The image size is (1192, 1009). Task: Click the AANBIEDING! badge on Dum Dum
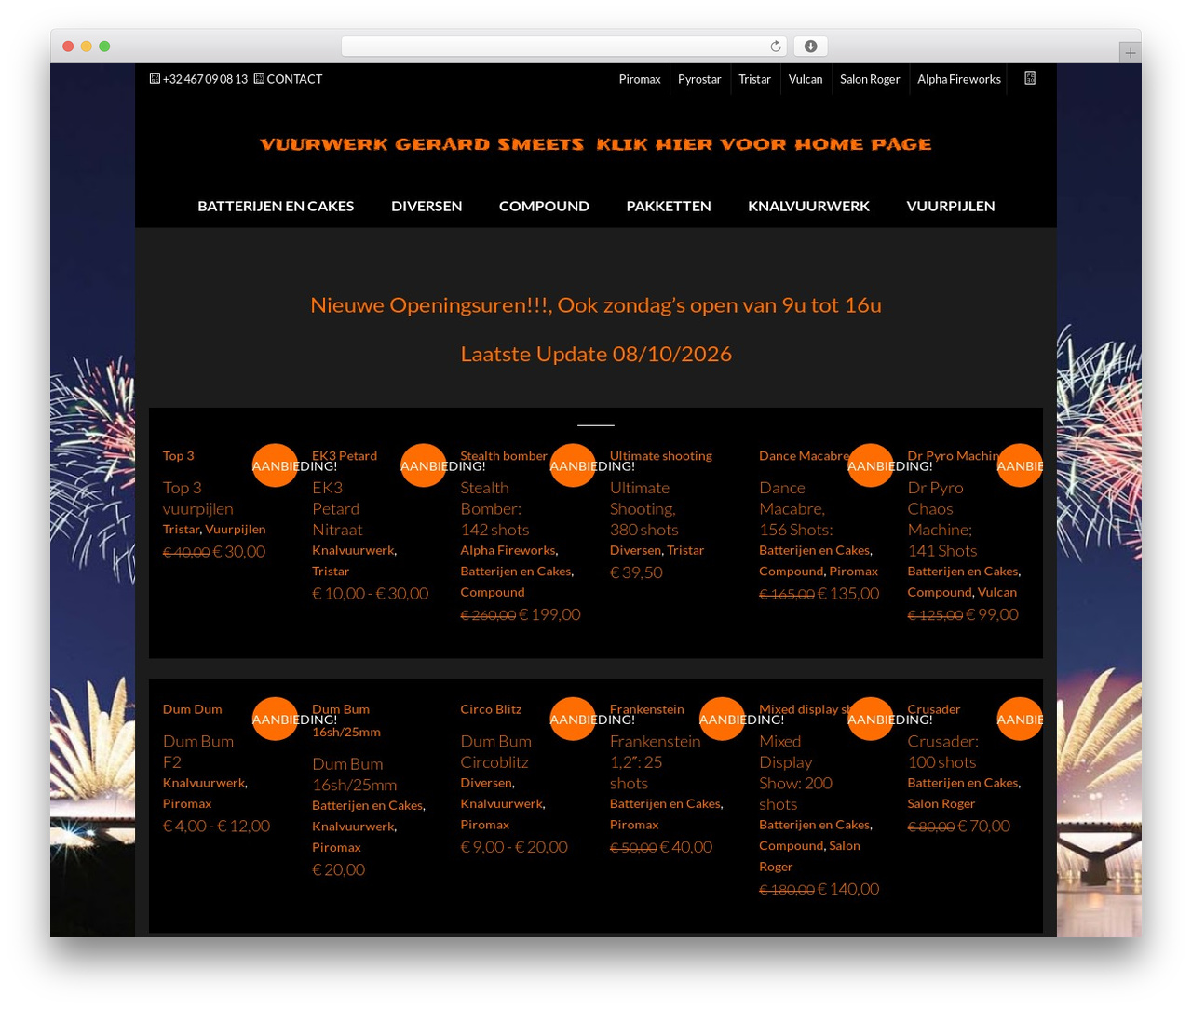(x=275, y=719)
